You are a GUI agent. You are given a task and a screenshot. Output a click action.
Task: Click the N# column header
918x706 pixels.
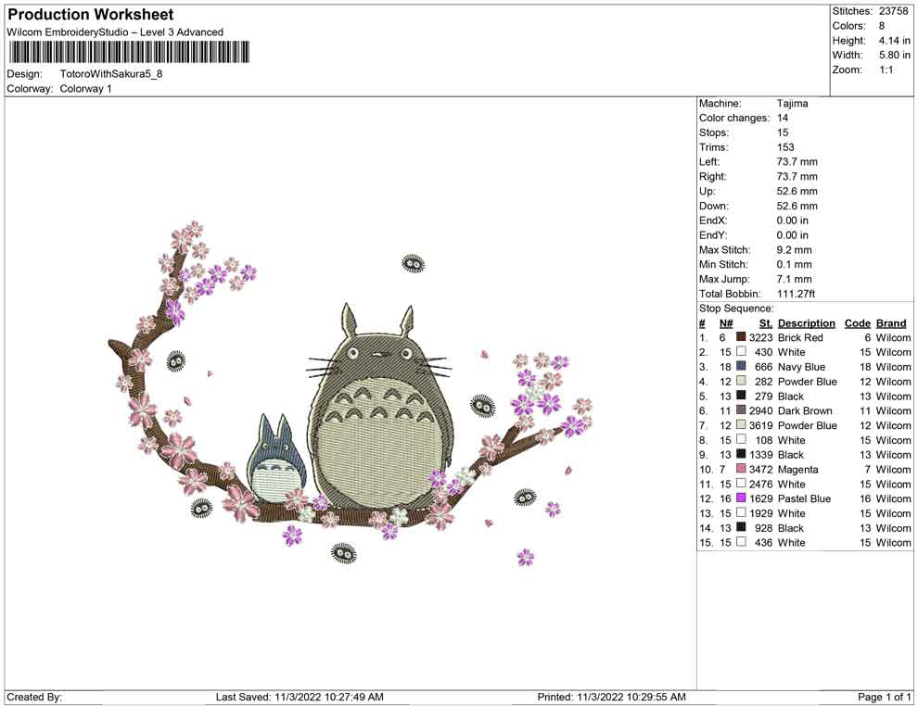(x=726, y=323)
